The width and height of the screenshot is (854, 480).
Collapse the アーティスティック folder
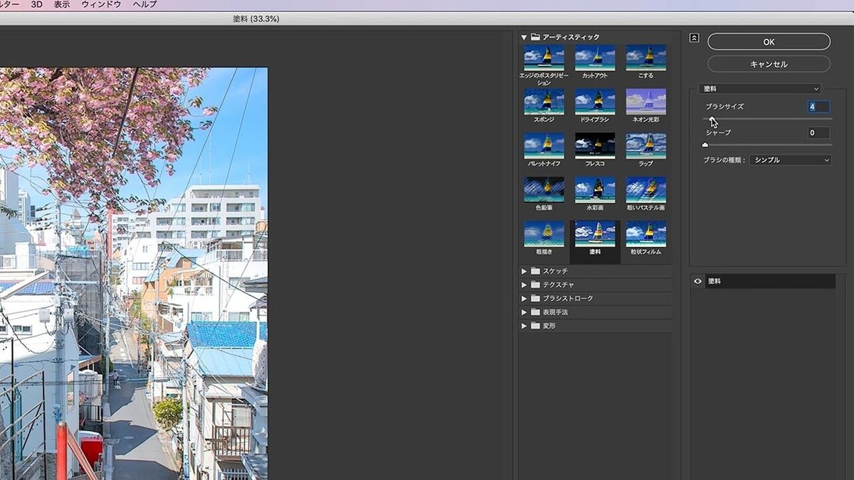[524, 37]
